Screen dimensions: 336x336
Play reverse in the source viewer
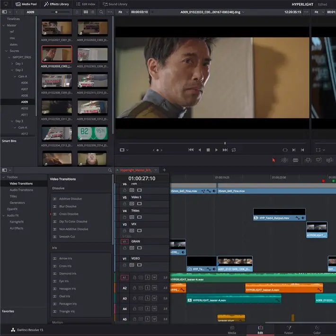pos(200,150)
